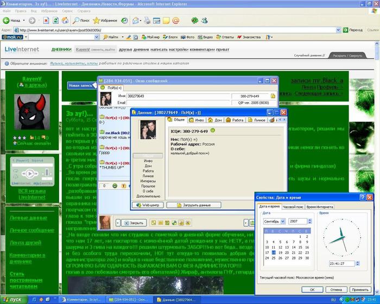Image resolution: width=380 pixels, height=304 pixels.
Task: Click the ПсИ(х) =) chat tab in QIP window
Action: [x=111, y=88]
